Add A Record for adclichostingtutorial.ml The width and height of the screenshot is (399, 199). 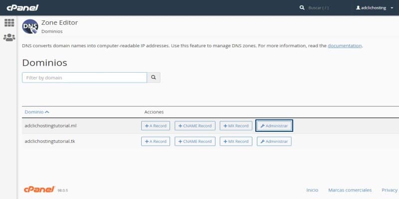click(x=156, y=126)
